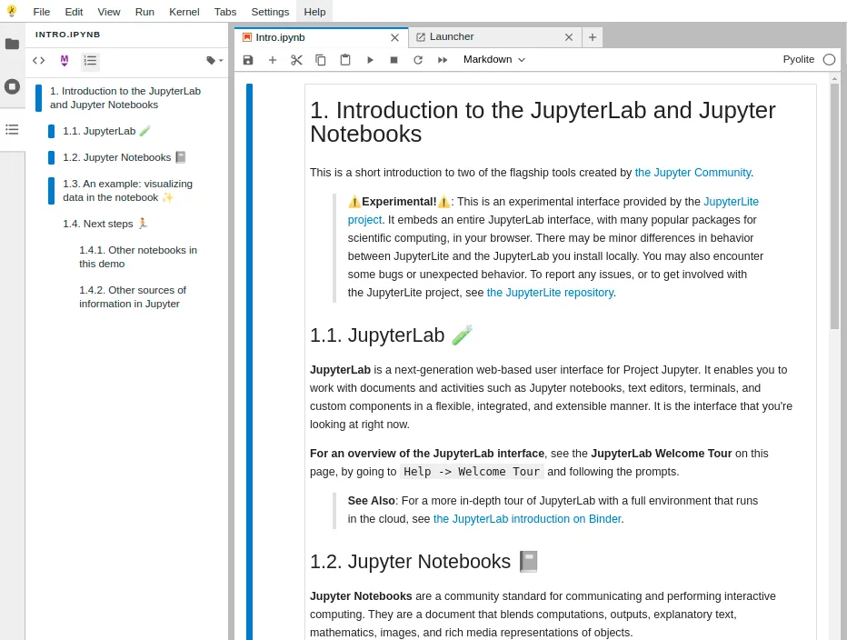Open the Kernel menu

pyautogui.click(x=184, y=12)
